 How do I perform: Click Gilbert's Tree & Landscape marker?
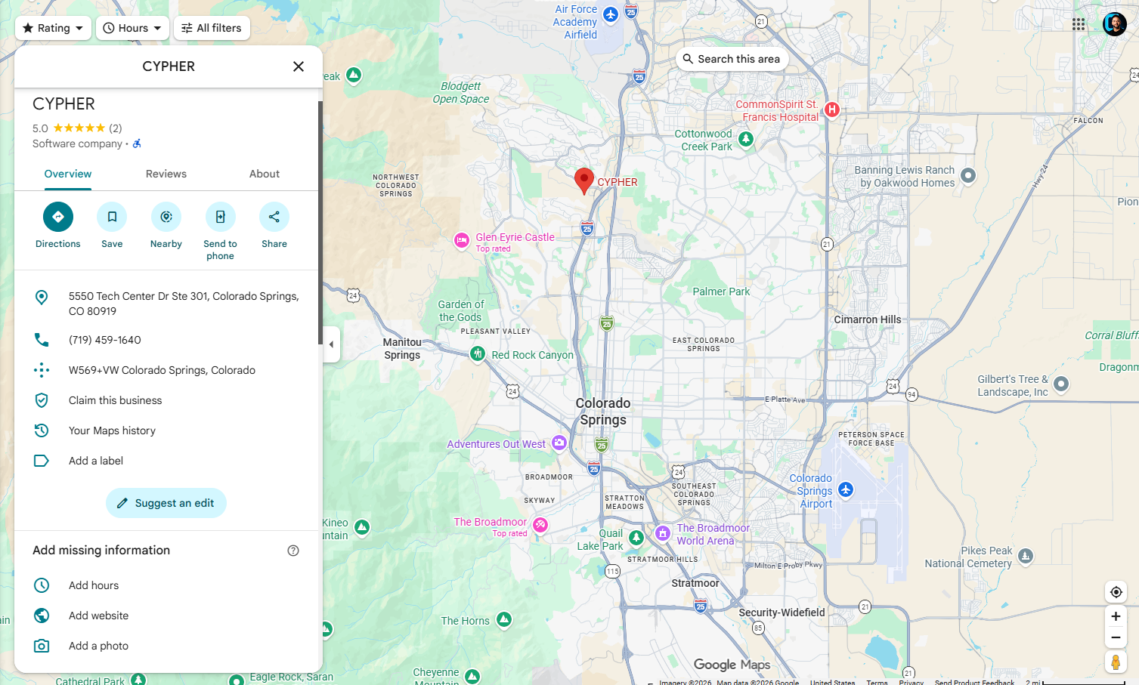[x=1061, y=384]
